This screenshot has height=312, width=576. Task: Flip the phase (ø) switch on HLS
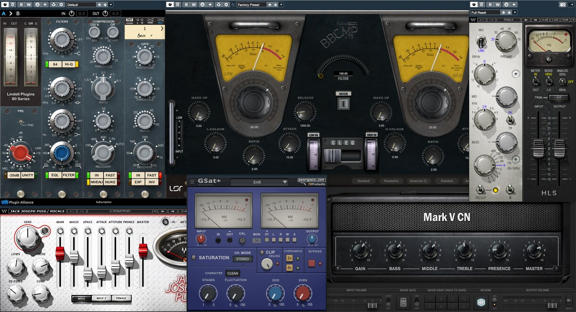[509, 189]
